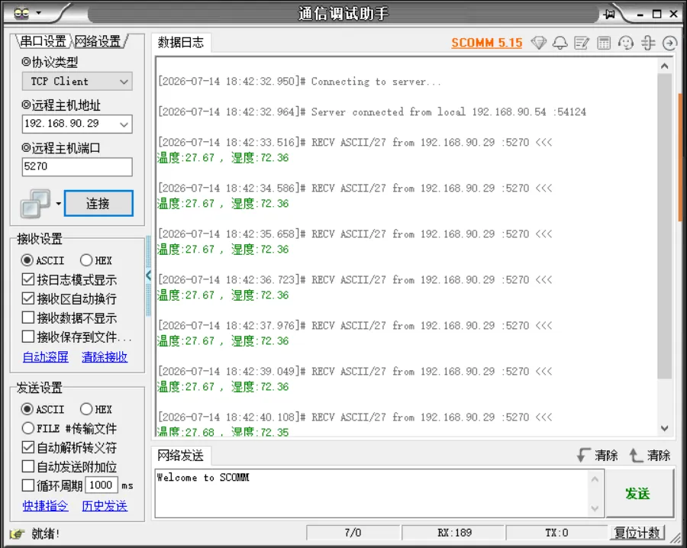
Task: Click the data log scrollbar down arrow
Action: pyautogui.click(x=664, y=428)
